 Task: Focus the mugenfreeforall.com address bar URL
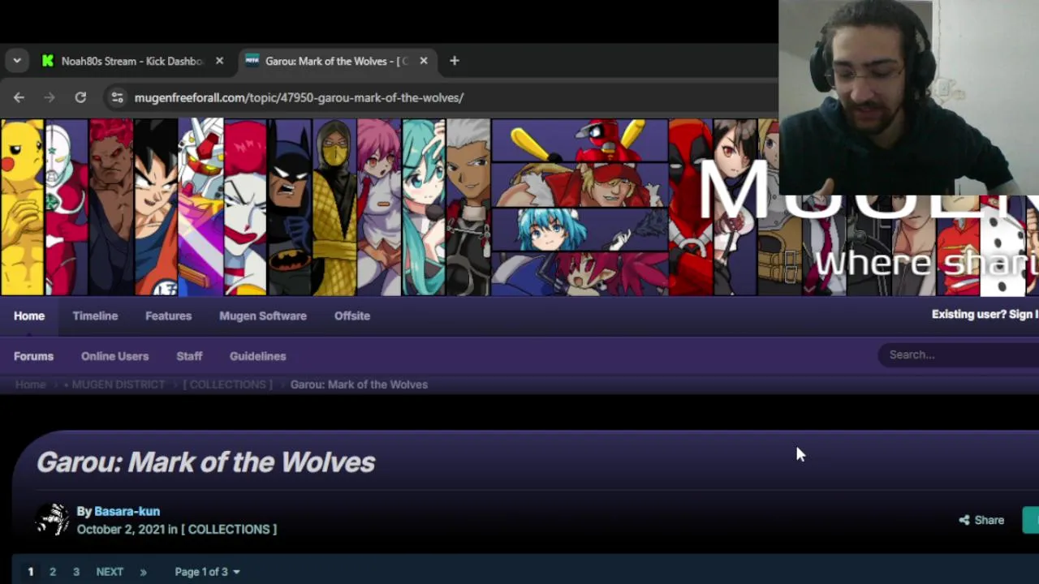(299, 97)
